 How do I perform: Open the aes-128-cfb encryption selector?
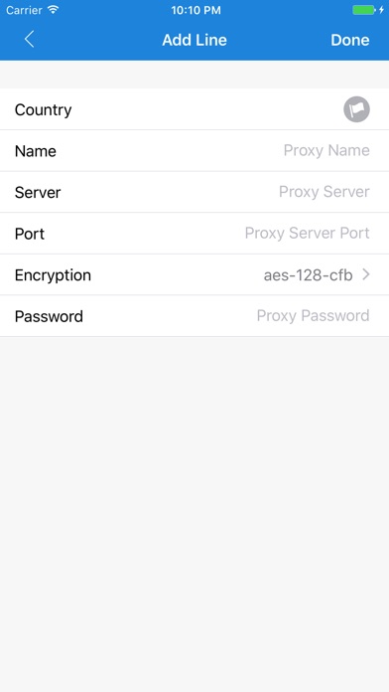[308, 275]
